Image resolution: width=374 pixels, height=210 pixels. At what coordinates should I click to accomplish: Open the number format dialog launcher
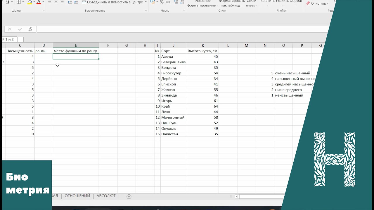point(183,10)
